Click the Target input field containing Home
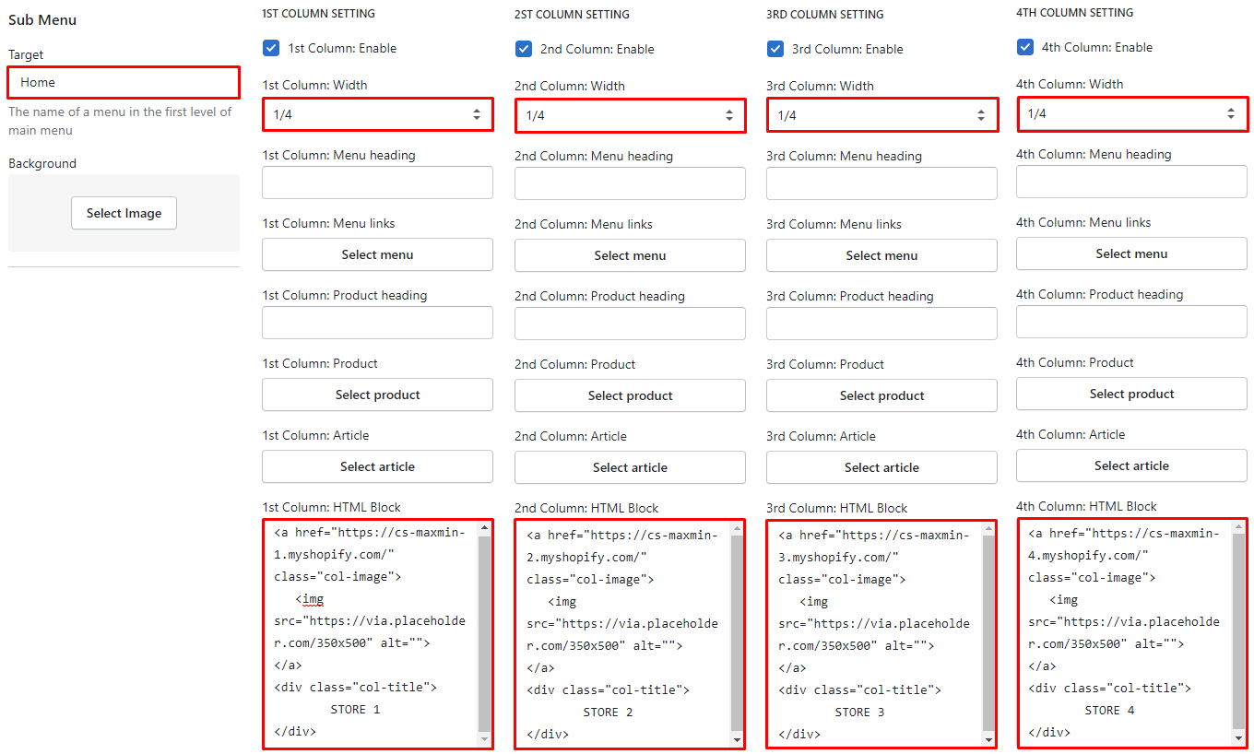 [x=124, y=82]
